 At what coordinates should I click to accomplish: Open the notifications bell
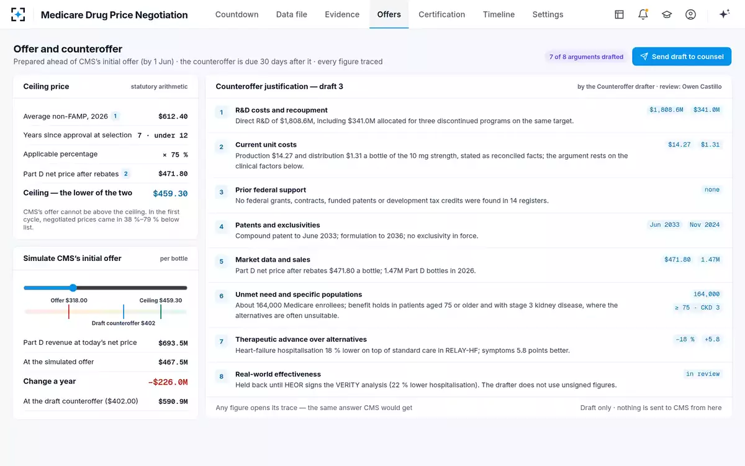[x=643, y=14]
